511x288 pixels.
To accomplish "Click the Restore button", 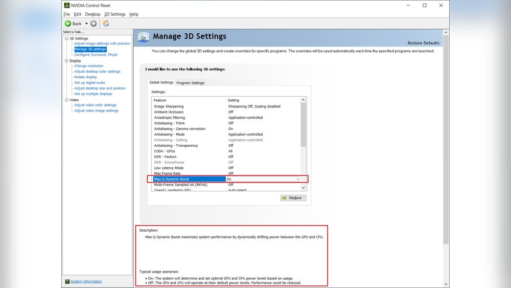I will coord(293,198).
